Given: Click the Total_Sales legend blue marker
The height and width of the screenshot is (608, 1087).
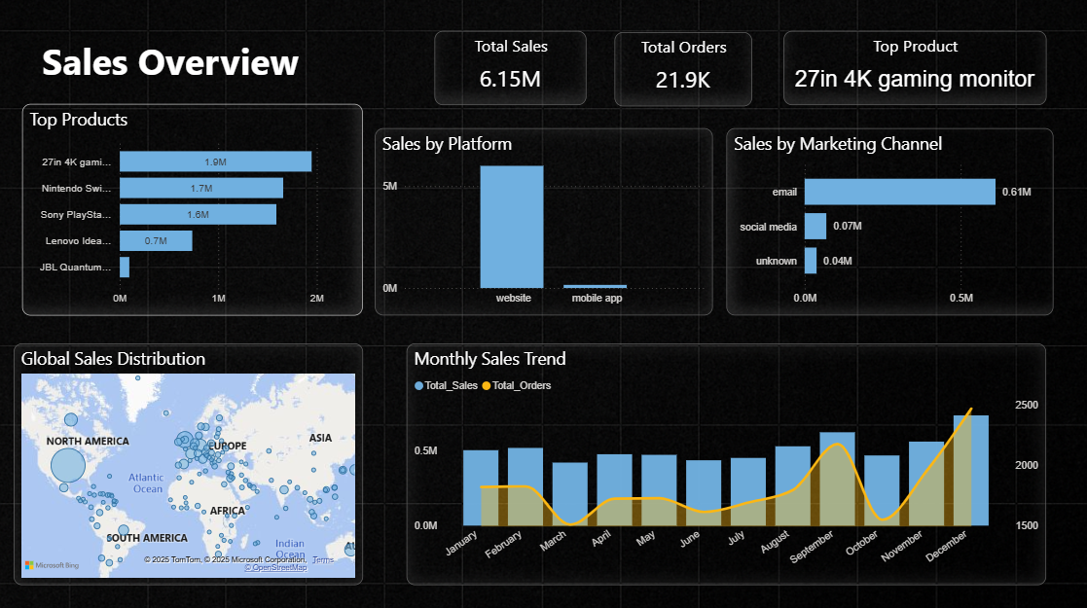Looking at the screenshot, I should (419, 386).
